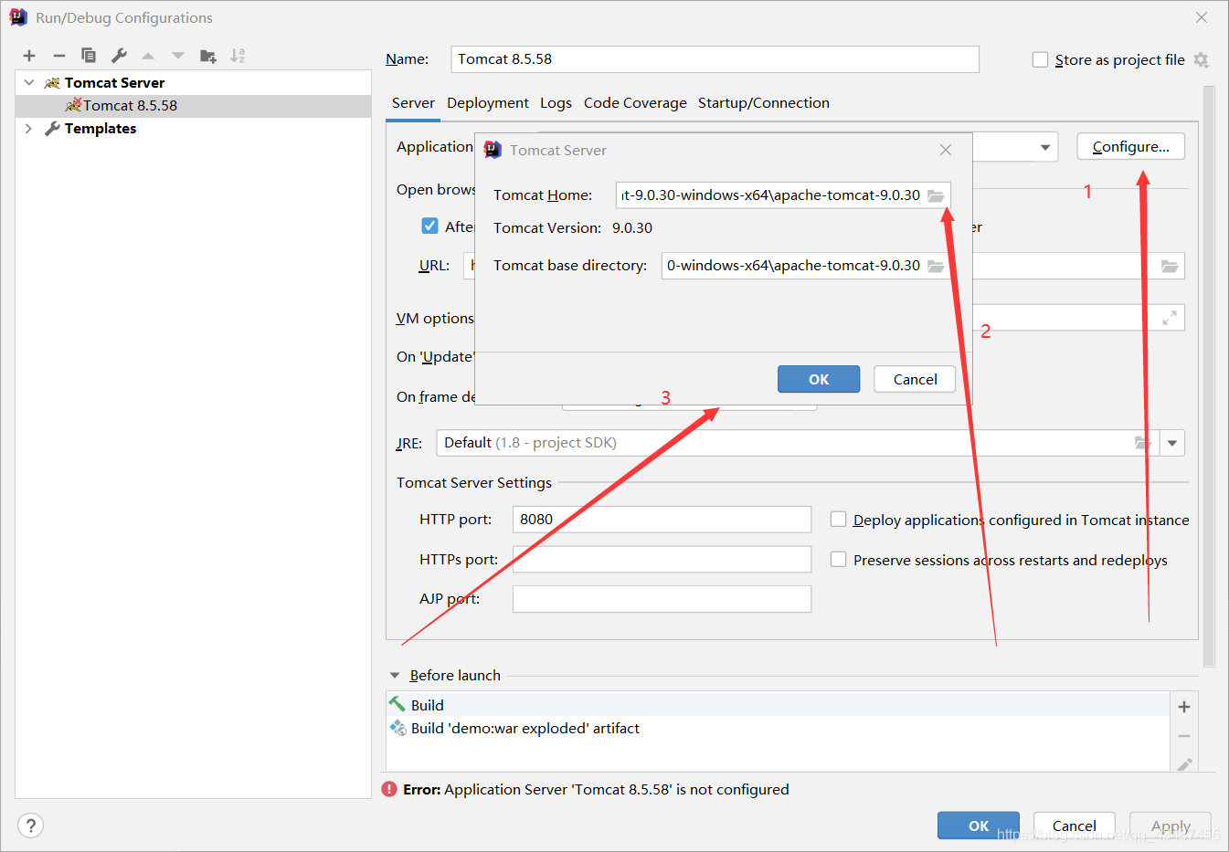Enable Store as project file checkbox

pos(1040,59)
